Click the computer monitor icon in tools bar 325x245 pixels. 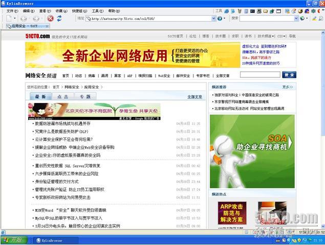[x=259, y=11]
